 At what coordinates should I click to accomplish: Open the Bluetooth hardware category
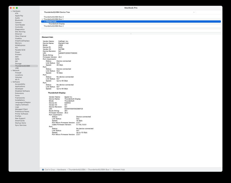(x=19, y=20)
